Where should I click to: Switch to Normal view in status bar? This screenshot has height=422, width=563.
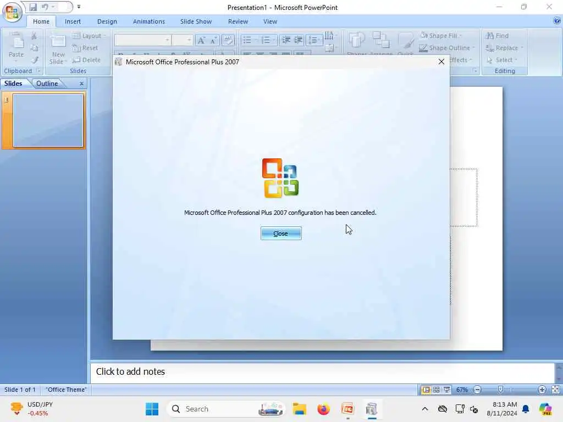pos(426,390)
